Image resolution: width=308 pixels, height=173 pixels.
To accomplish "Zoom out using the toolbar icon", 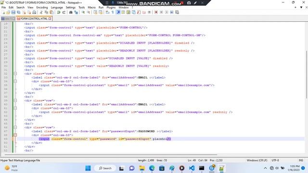I will pos(89,12).
